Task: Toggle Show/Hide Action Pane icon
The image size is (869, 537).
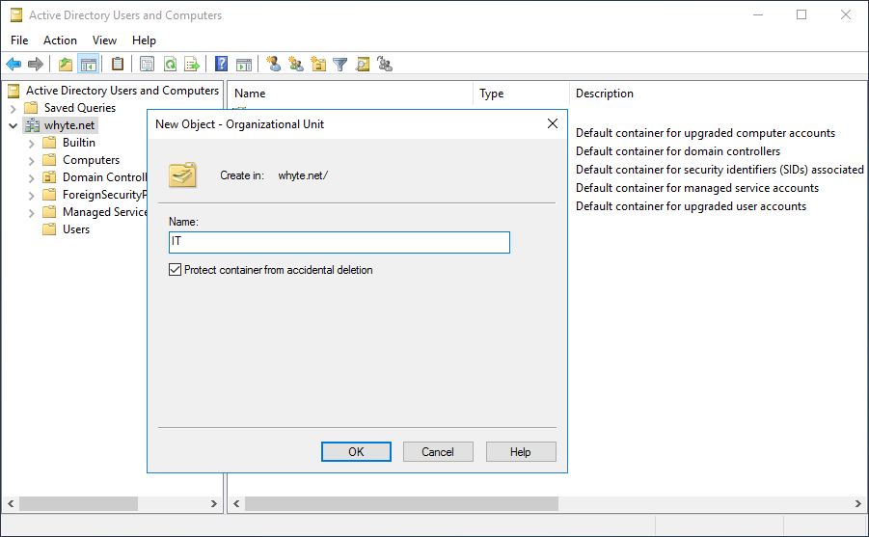Action: (x=244, y=65)
